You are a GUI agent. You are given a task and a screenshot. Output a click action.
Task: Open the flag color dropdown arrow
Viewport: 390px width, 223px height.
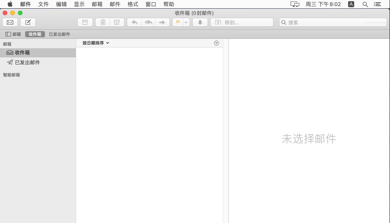186,22
